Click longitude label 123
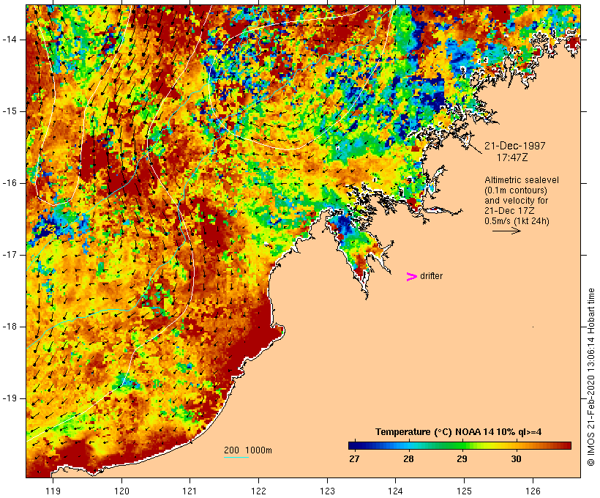600x498 pixels. (x=327, y=491)
